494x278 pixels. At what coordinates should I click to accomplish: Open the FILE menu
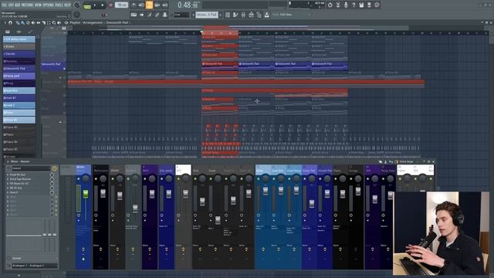(x=5, y=5)
